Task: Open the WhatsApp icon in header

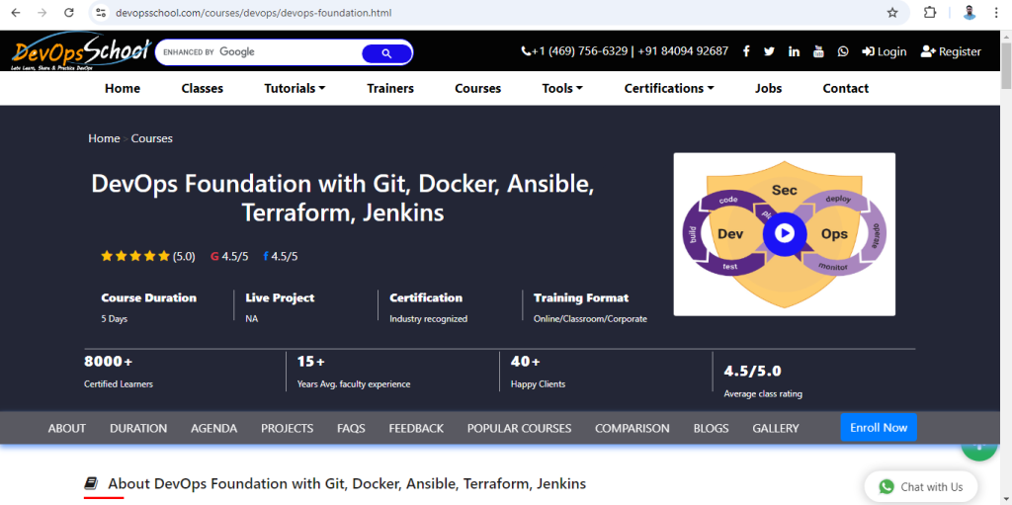Action: [x=843, y=51]
